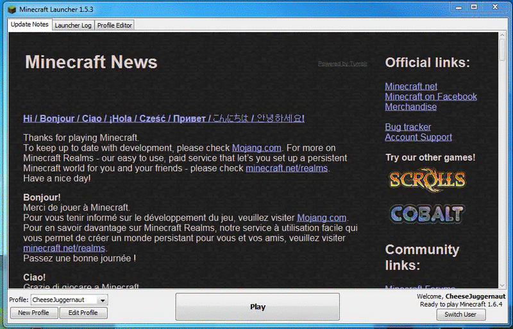Open the multilingual greeting headline link

[164, 118]
